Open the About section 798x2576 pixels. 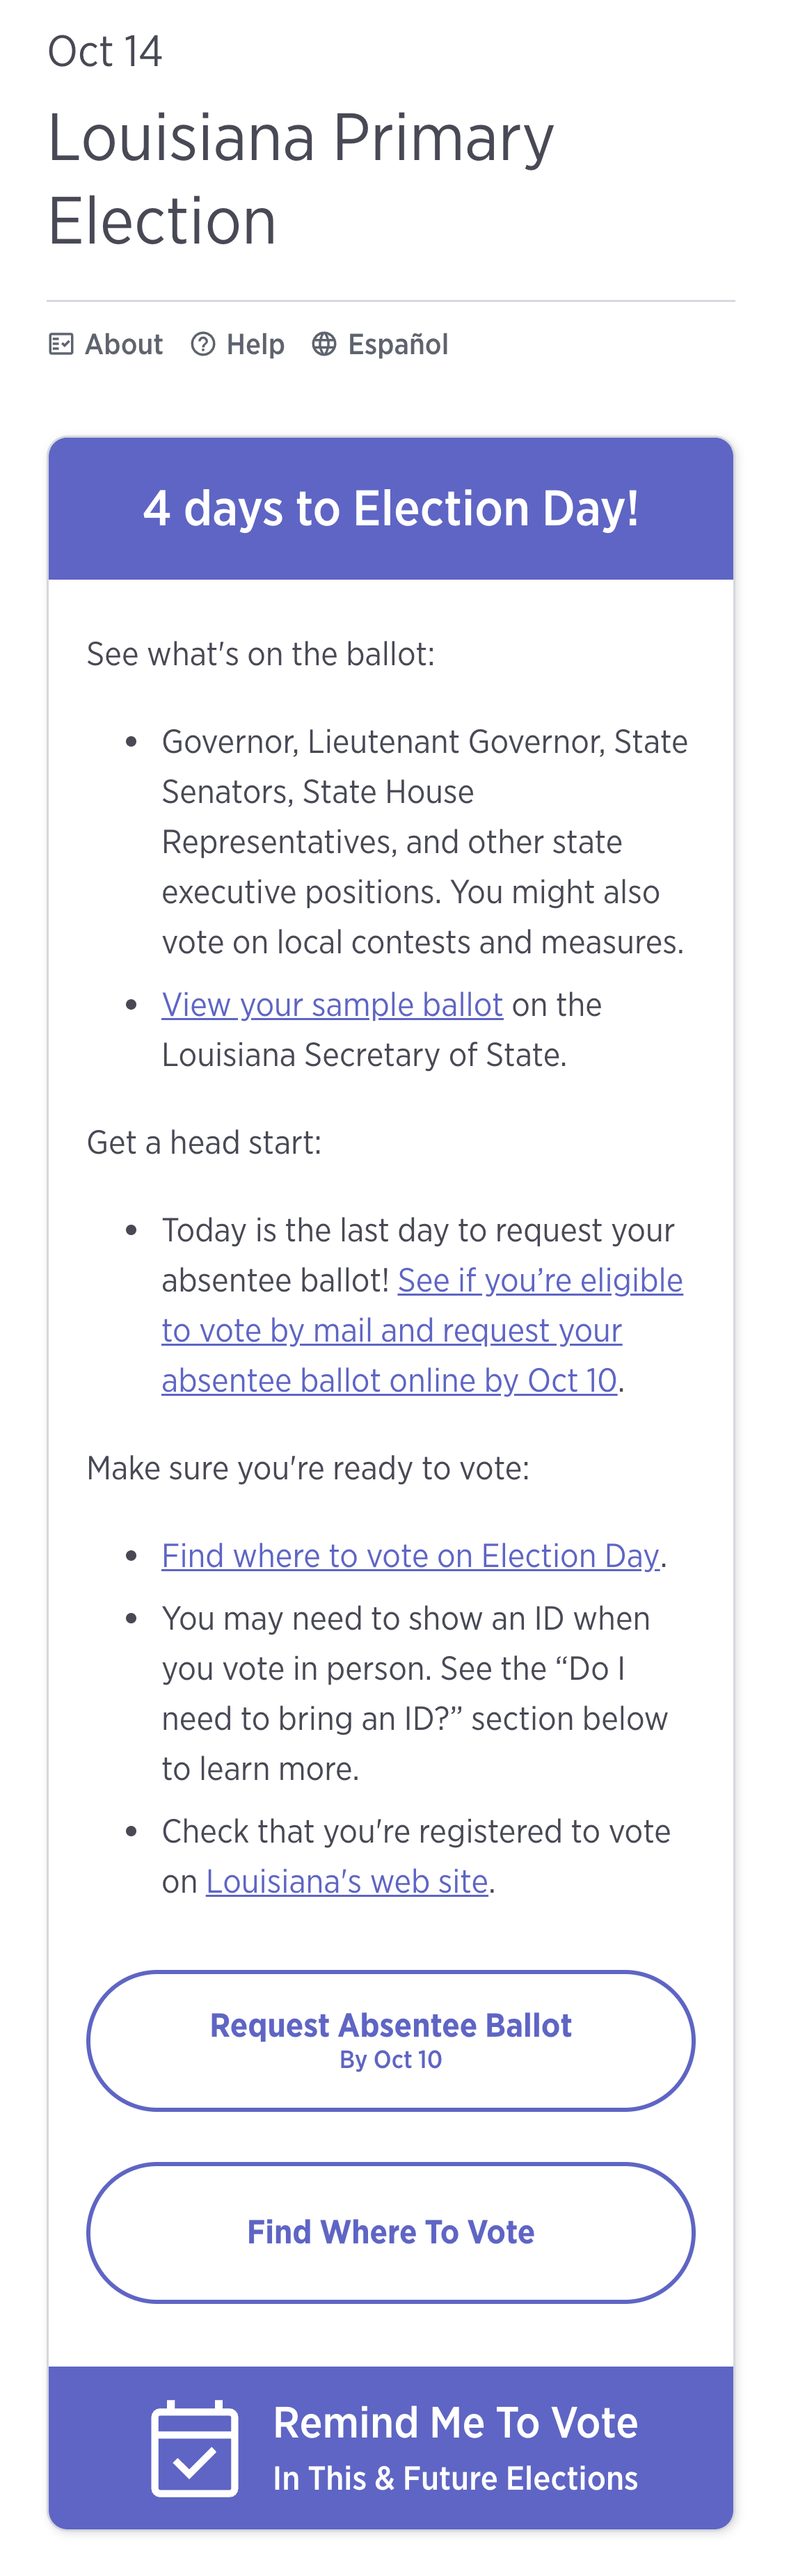pyautogui.click(x=123, y=344)
